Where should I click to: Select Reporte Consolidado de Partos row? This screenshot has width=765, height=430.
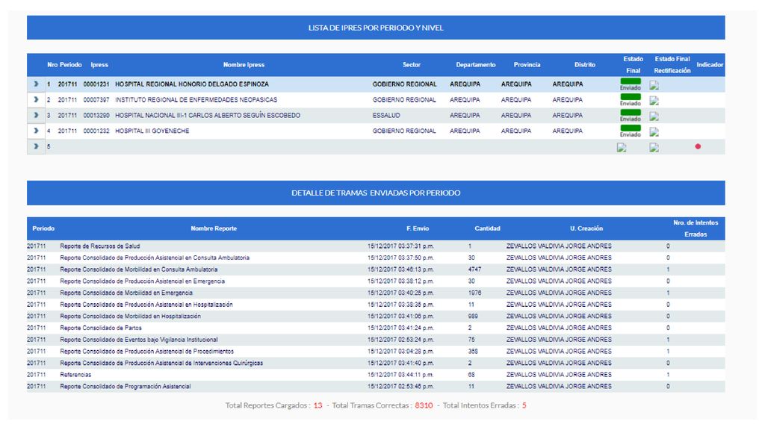coord(376,328)
